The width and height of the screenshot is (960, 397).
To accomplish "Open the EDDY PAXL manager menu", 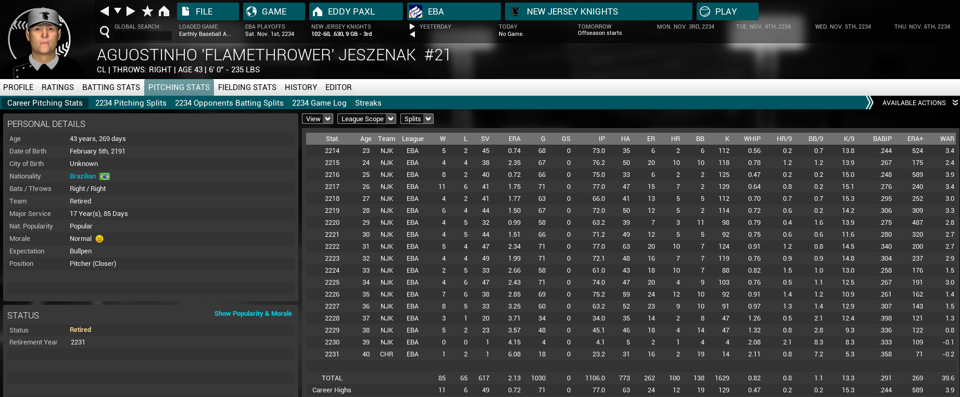I will coord(356,11).
